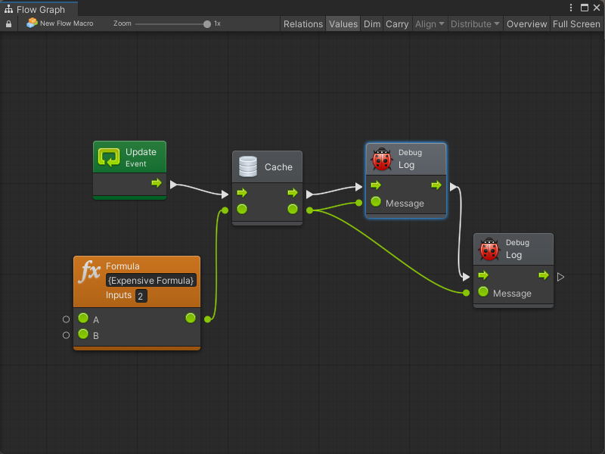Click the ladybug icon on the selected Debug Log node
Screen dimensions: 605x454
point(383,159)
